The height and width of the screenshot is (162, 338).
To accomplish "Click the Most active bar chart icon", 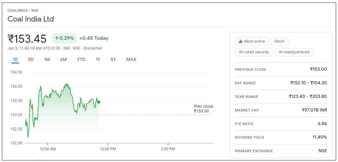I will coord(241,41).
